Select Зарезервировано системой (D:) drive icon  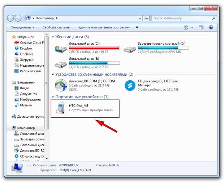point(130,49)
